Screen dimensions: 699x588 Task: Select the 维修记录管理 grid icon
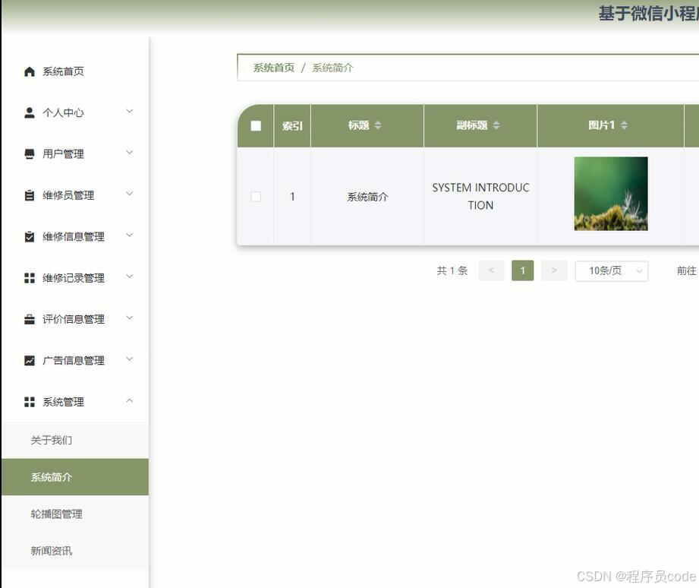29,277
